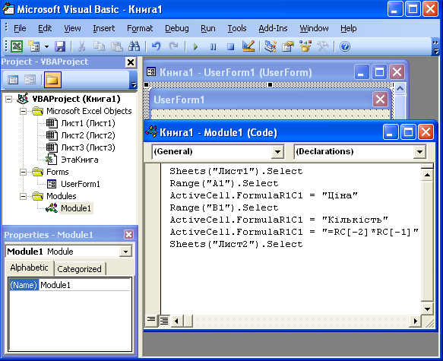Open the Insert object dropdown arrow

click(x=46, y=46)
